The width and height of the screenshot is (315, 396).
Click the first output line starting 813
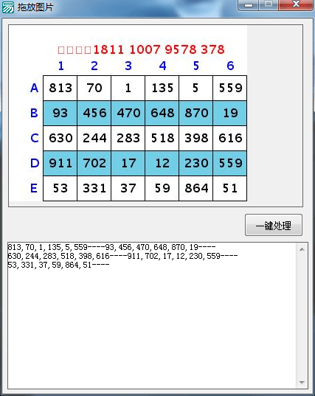(x=111, y=247)
